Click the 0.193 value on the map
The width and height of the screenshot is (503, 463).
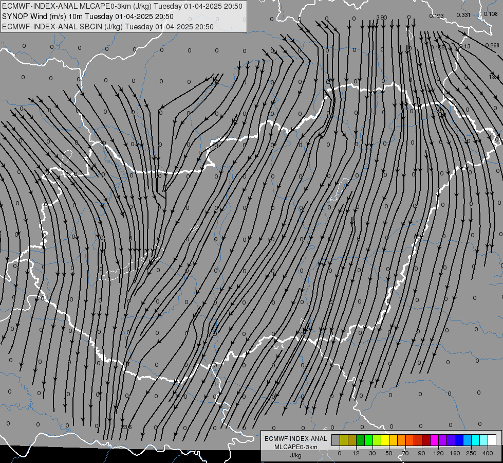pyautogui.click(x=437, y=16)
